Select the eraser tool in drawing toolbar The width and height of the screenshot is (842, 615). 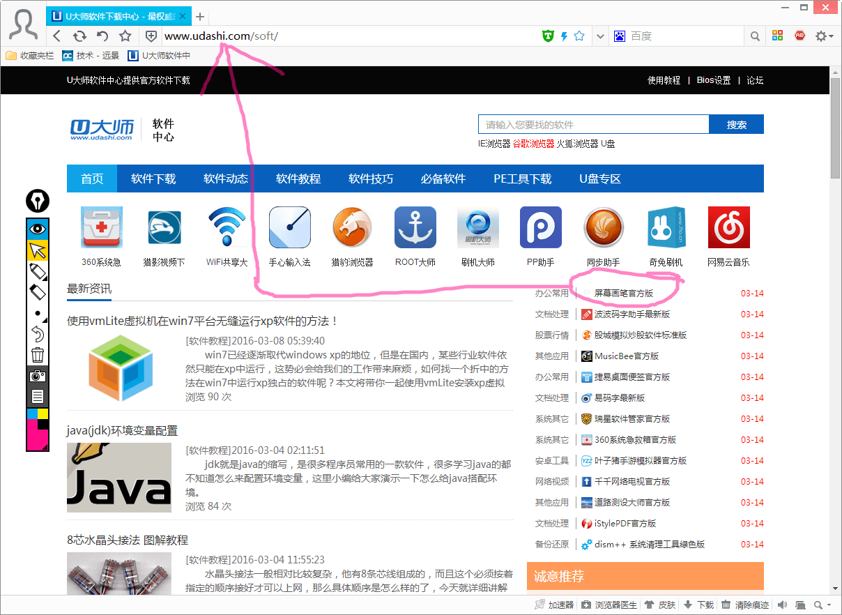[38, 292]
